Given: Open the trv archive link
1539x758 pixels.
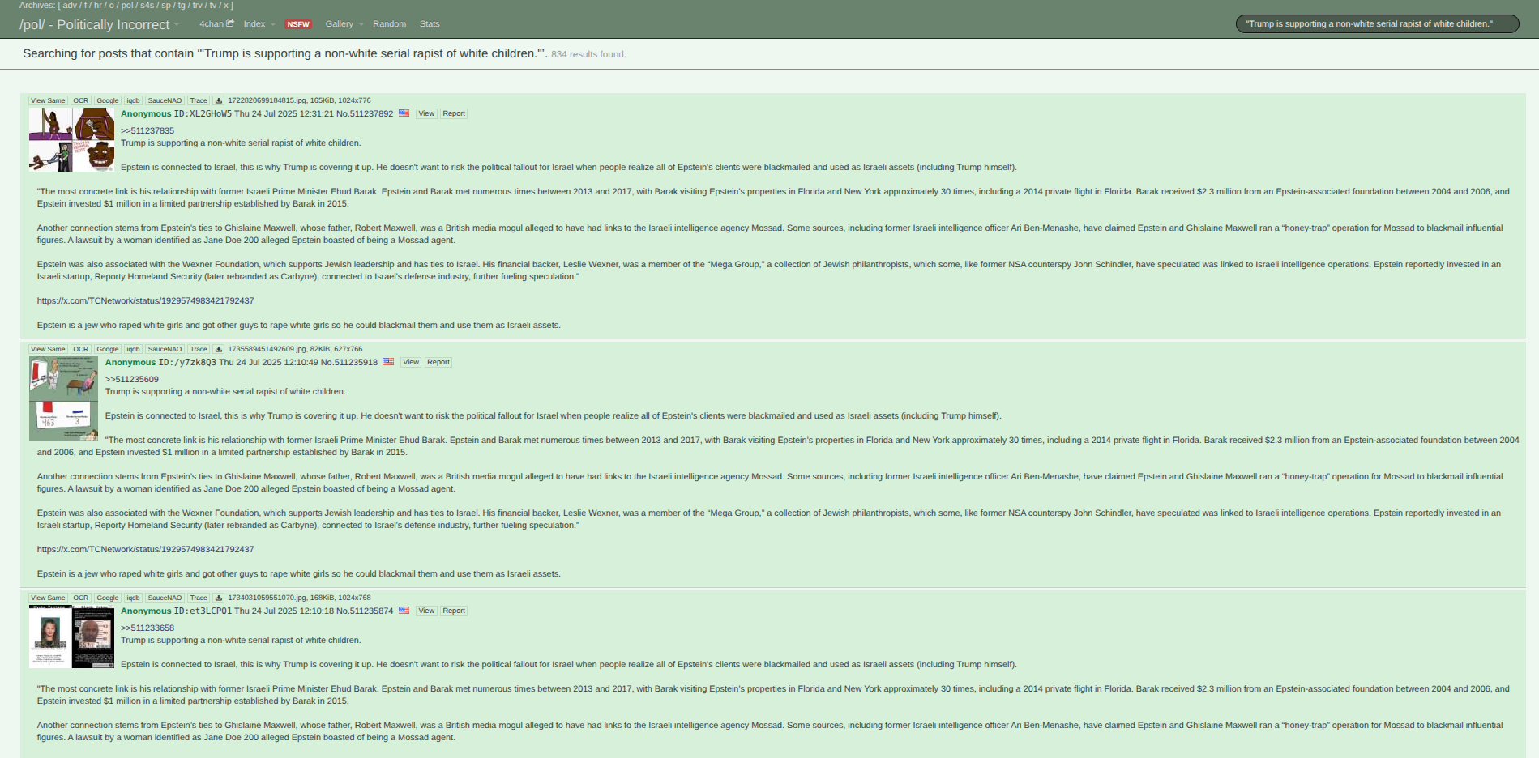Looking at the screenshot, I should point(197,5).
